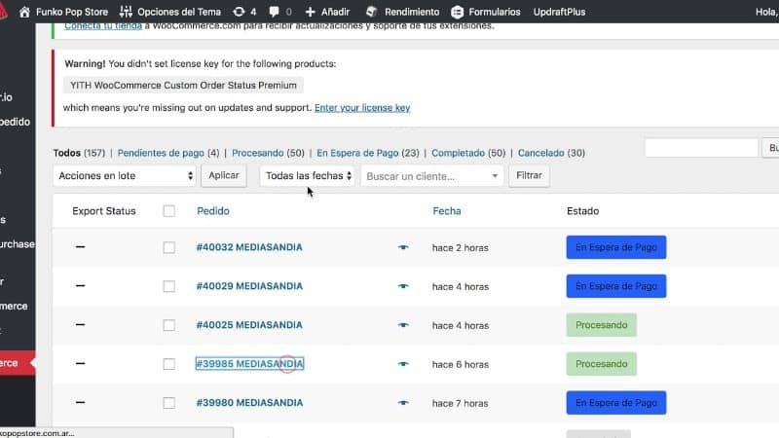779x438 pixels.
Task: Click the Aplicar button
Action: [224, 176]
